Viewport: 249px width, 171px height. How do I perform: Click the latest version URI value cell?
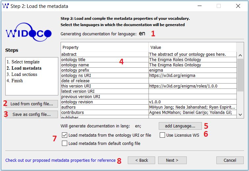tap(192, 91)
